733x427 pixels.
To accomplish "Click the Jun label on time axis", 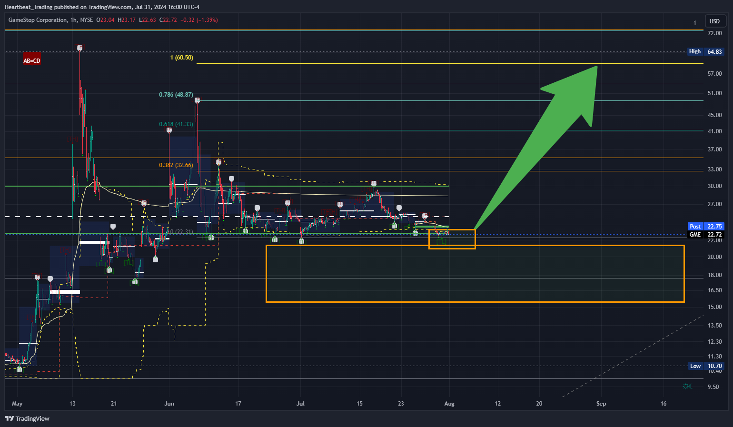I will (x=169, y=404).
